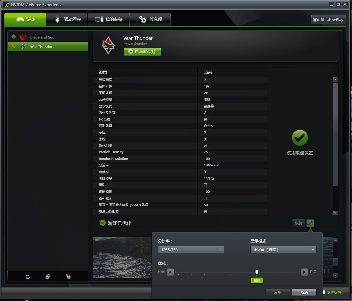Click the game screenshot preview thumbnail
352x301 pixels.
click(x=122, y=258)
